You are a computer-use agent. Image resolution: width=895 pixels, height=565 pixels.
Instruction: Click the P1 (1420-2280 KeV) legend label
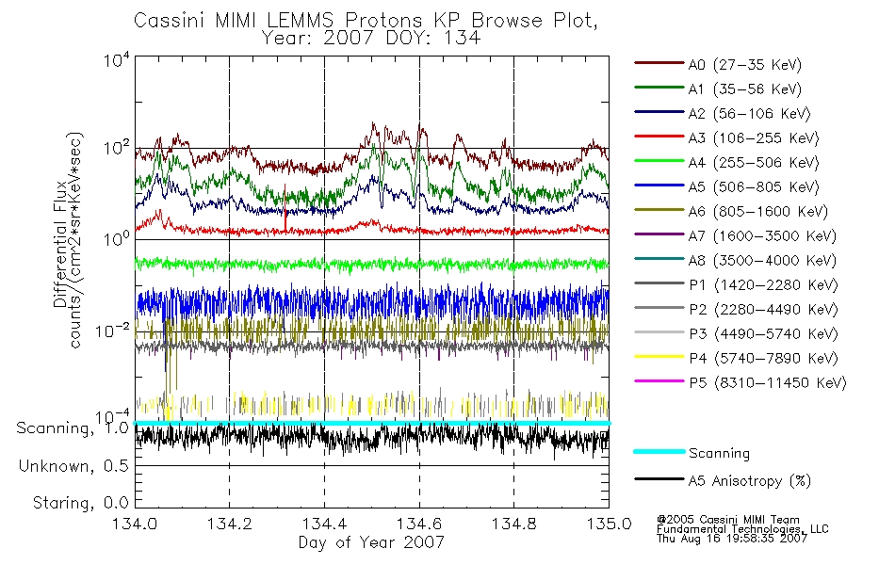click(x=764, y=284)
